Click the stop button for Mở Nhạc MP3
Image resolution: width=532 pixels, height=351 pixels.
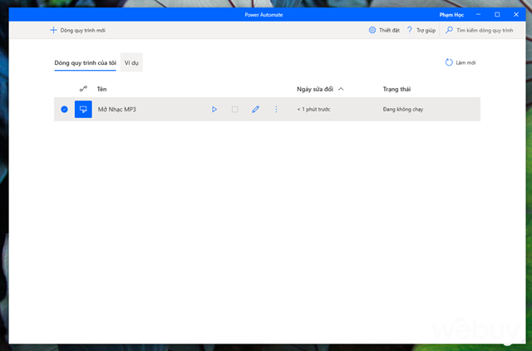click(234, 109)
